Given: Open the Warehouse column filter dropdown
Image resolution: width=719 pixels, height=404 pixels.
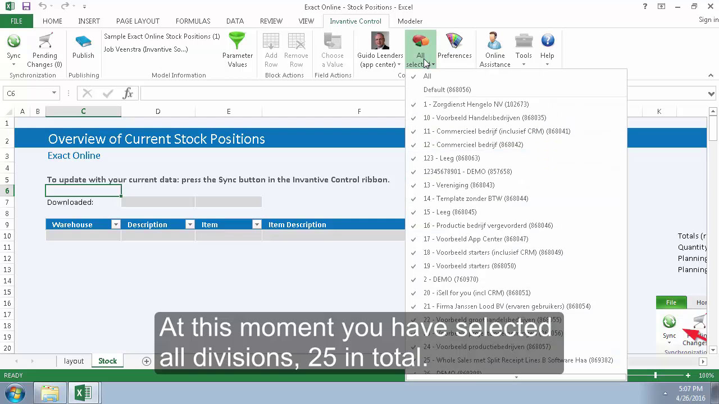Looking at the screenshot, I should [x=116, y=224].
